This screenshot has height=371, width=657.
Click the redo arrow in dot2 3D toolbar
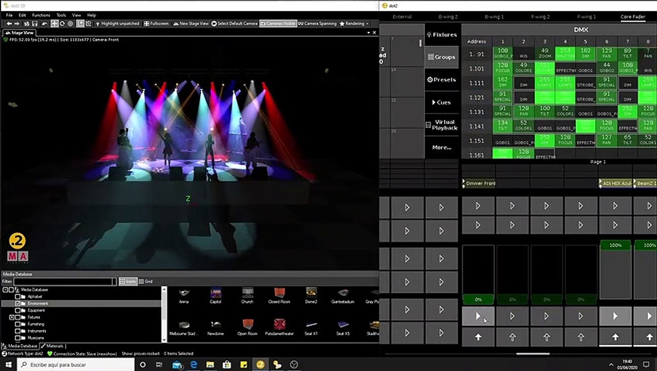17,24
